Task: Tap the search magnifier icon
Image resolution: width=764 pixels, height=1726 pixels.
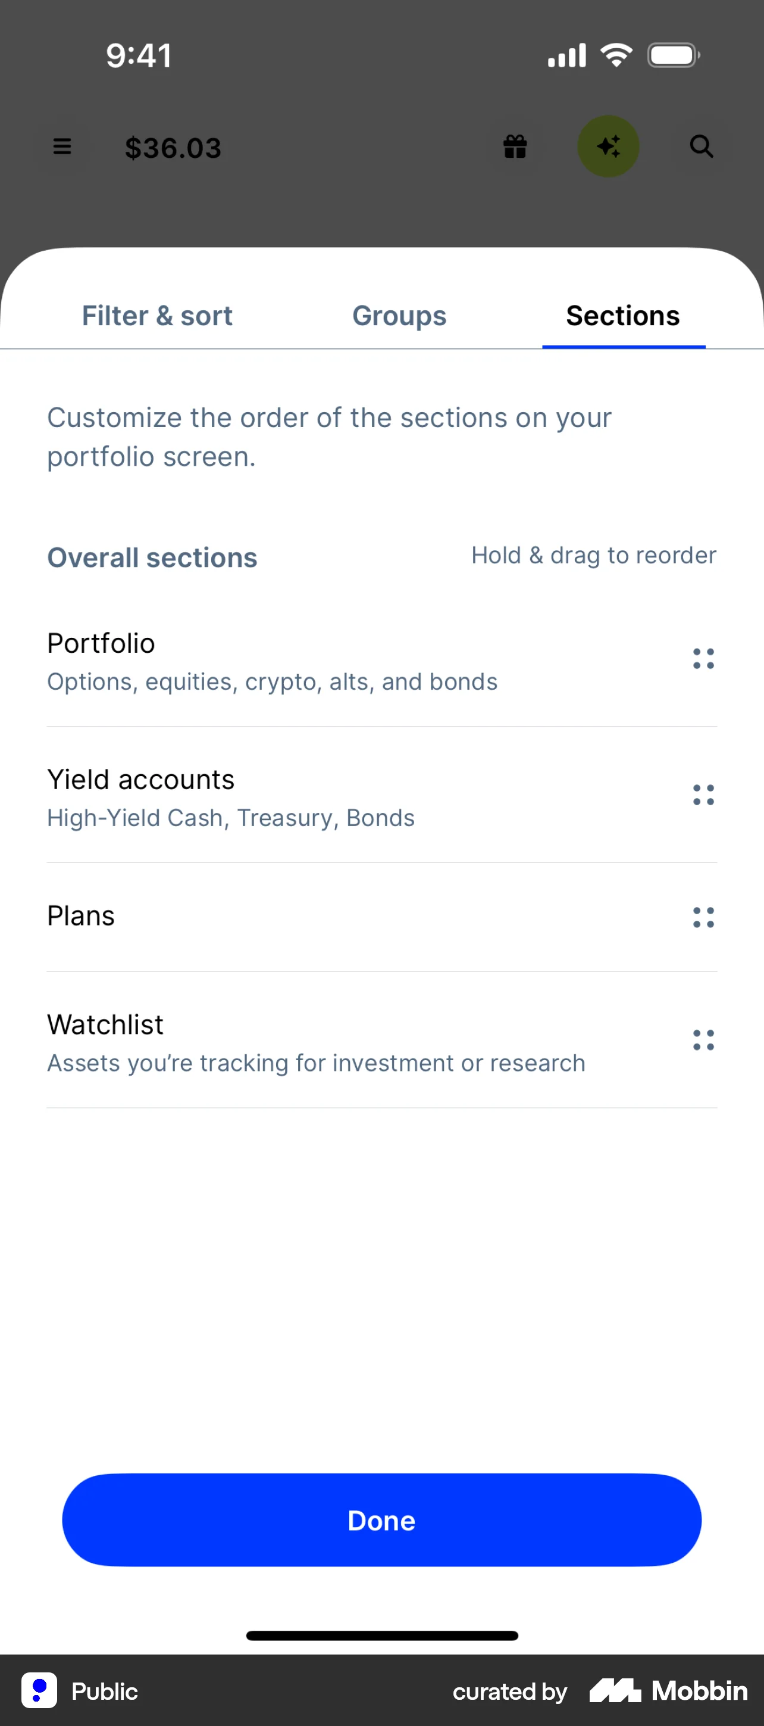Action: (701, 147)
